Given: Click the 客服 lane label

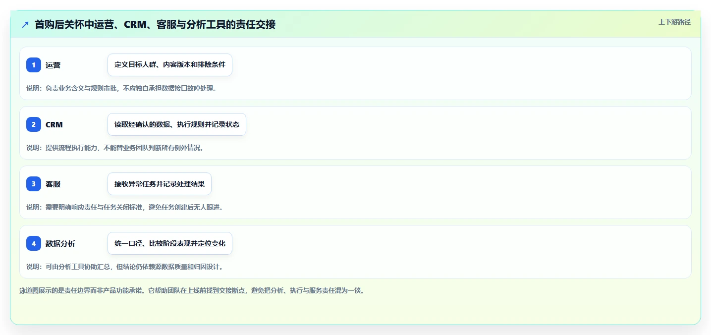Looking at the screenshot, I should click(x=53, y=184).
